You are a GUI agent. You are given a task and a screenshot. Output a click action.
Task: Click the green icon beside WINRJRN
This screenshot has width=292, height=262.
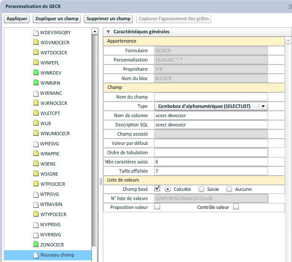click(36, 83)
